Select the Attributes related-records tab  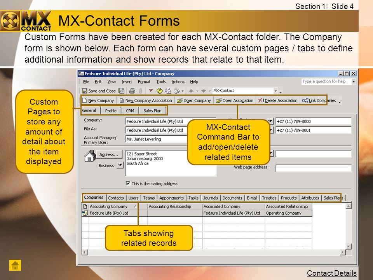[310, 198]
